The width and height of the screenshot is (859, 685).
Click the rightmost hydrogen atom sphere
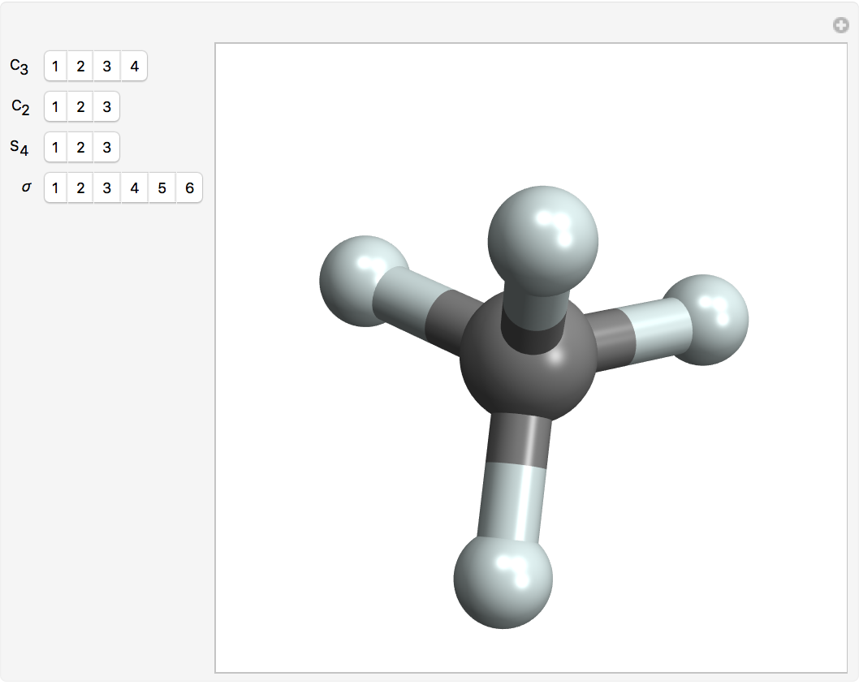click(x=705, y=320)
